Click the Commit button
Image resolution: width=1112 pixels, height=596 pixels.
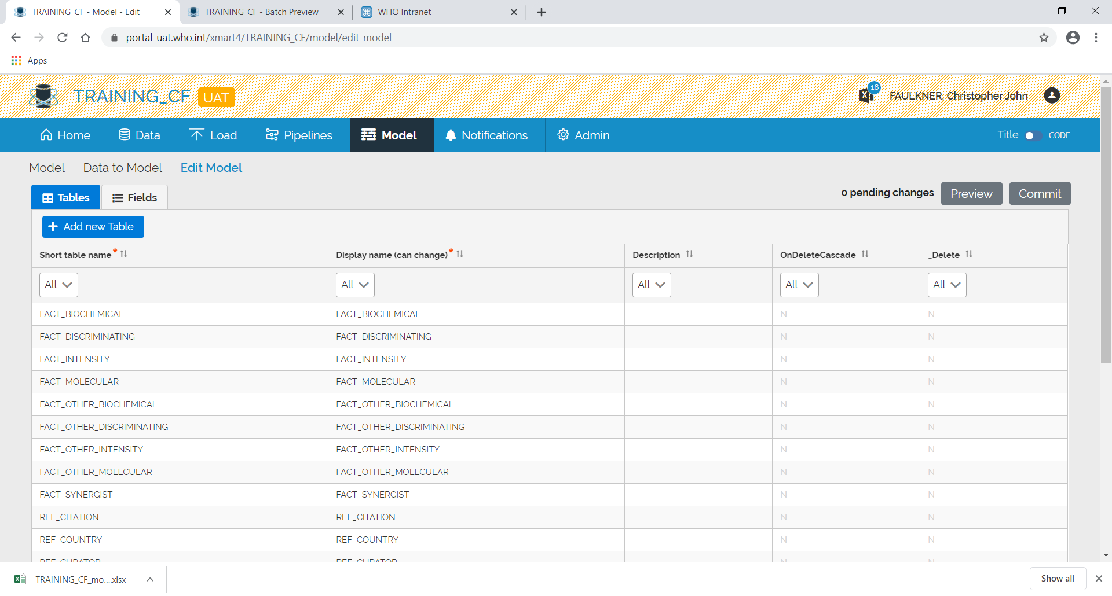[1040, 193]
